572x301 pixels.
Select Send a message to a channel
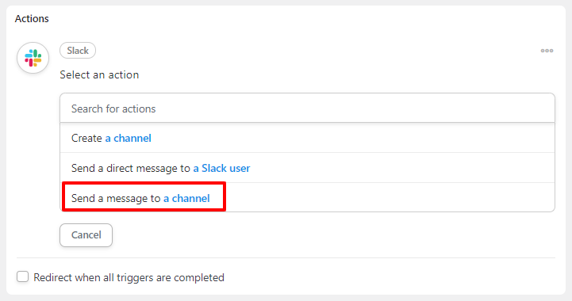(307, 197)
